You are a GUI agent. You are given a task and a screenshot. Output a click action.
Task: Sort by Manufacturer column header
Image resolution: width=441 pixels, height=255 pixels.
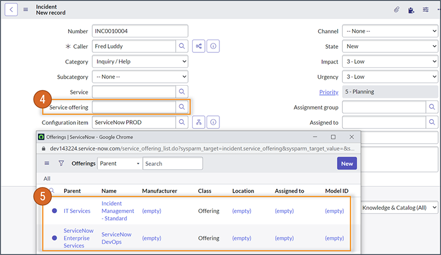[x=160, y=191]
